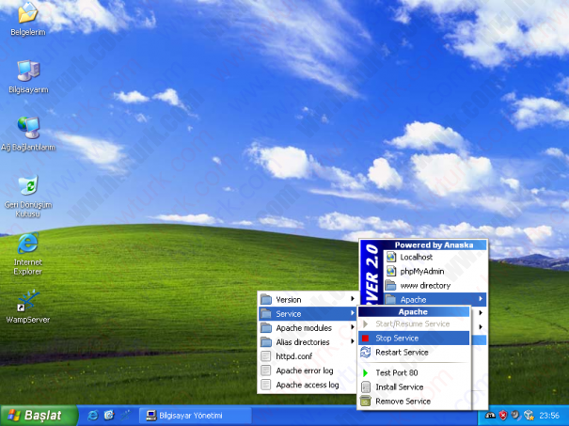Click the Localhost globe icon

[391, 257]
